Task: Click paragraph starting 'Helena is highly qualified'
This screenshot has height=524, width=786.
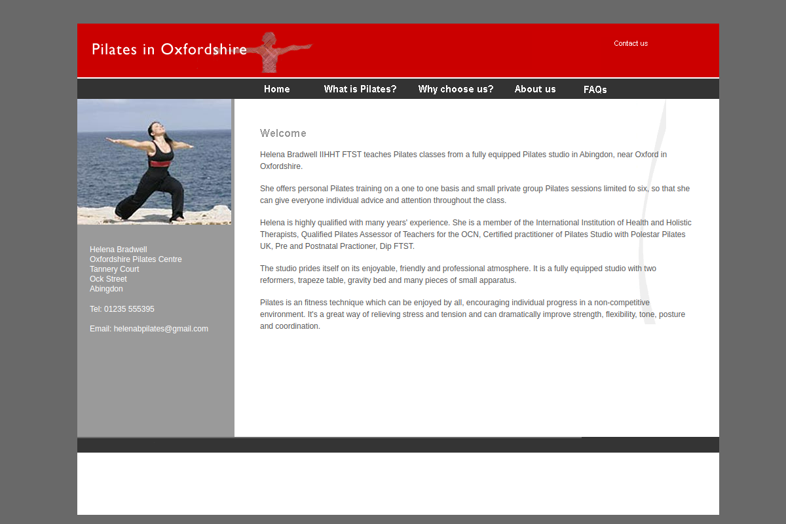Action: pyautogui.click(x=476, y=234)
